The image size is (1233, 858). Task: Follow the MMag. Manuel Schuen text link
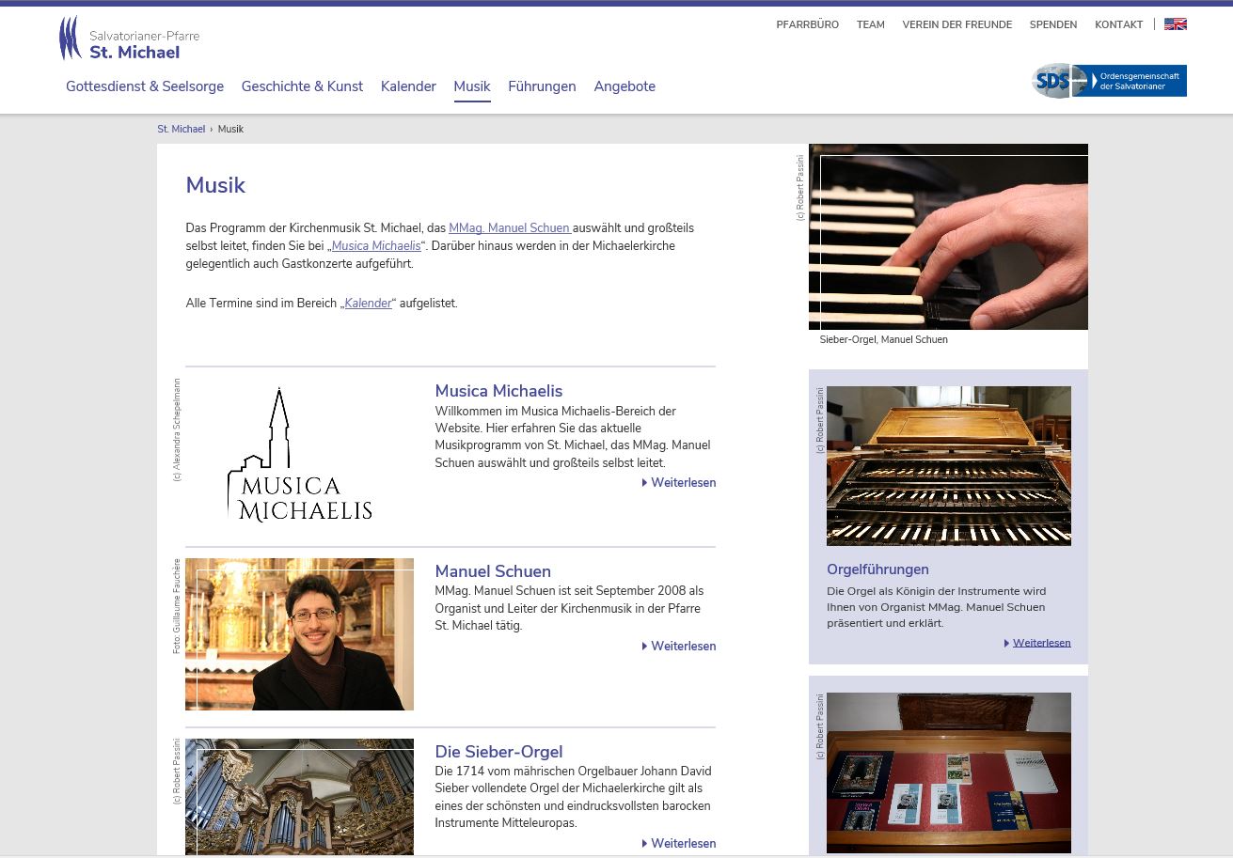pyautogui.click(x=509, y=228)
